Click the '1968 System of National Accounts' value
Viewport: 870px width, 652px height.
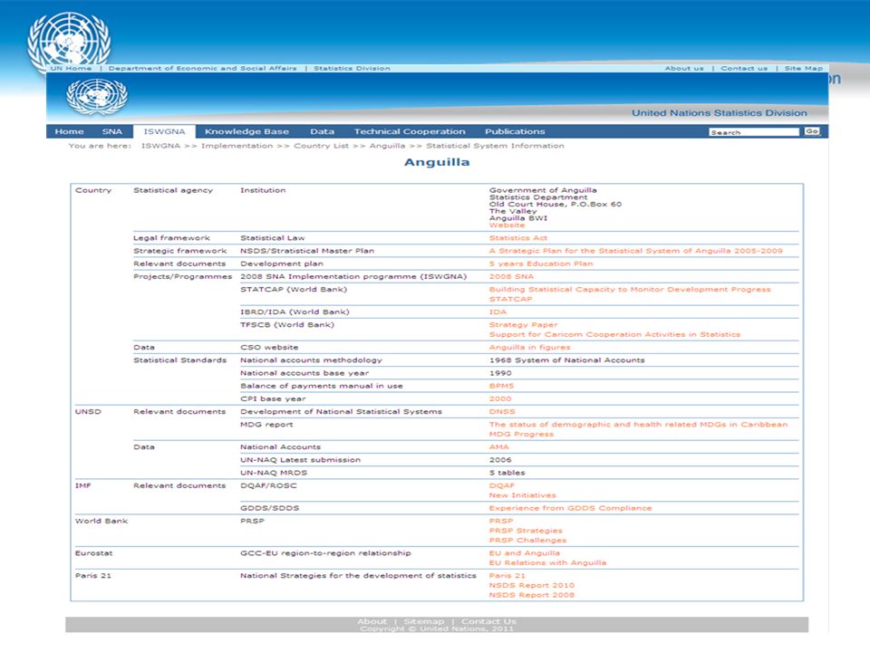pyautogui.click(x=566, y=360)
